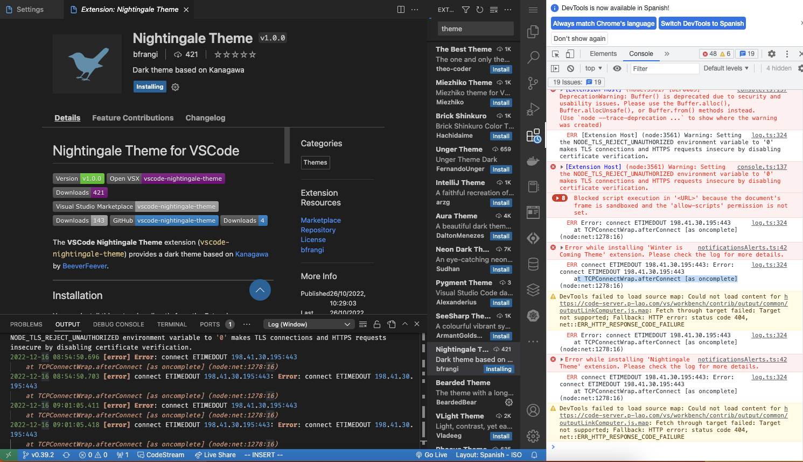The width and height of the screenshot is (803, 462).
Task: Clear the DevTools console
Action: (x=570, y=68)
